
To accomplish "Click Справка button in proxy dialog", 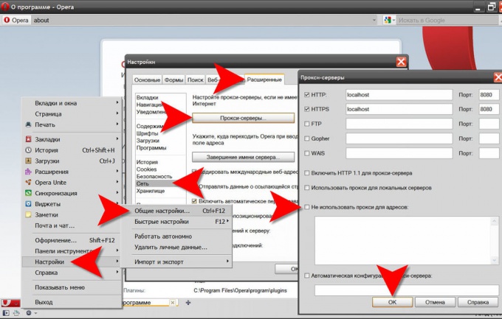I will tap(478, 302).
